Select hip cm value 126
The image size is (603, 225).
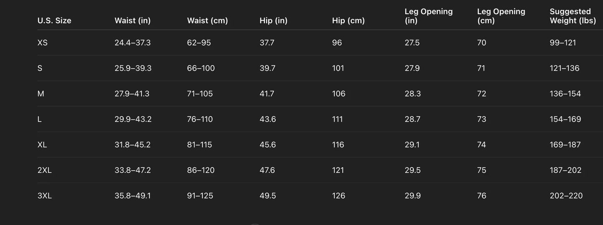pyautogui.click(x=338, y=196)
